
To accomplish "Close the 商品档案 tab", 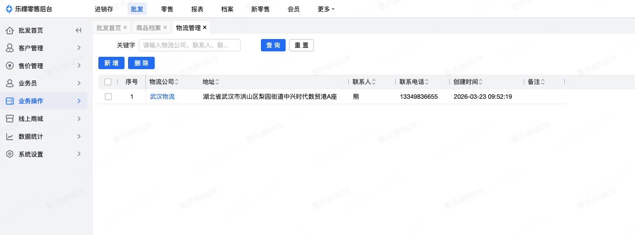I will click(165, 28).
